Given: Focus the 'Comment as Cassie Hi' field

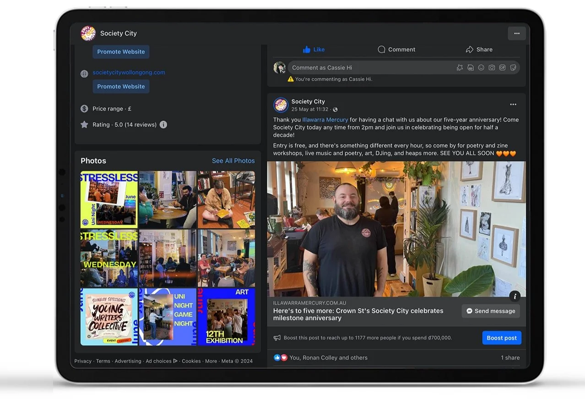Looking at the screenshot, I should [x=404, y=68].
